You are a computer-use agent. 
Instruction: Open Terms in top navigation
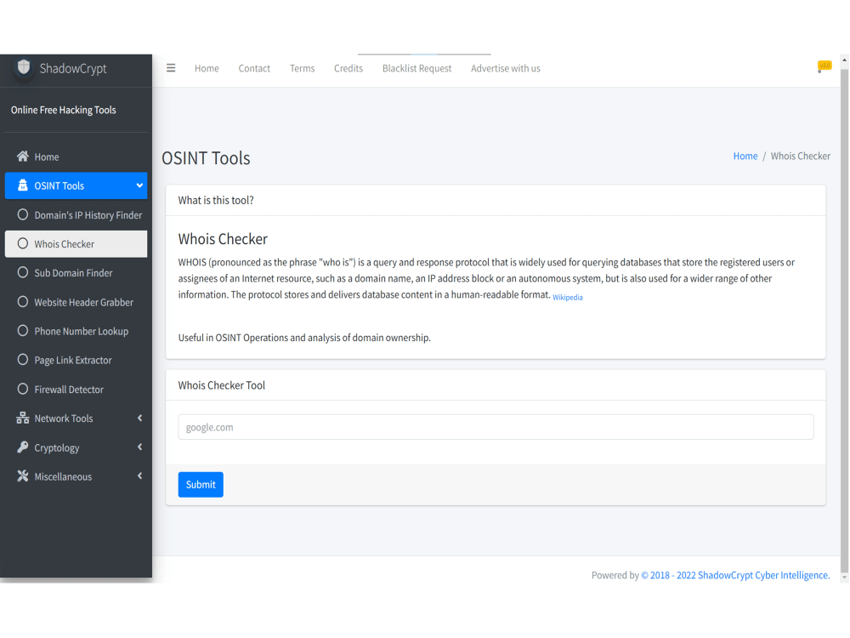302,68
